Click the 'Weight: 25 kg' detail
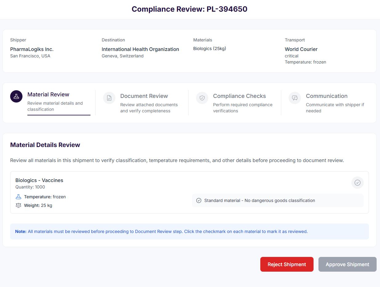This screenshot has height=287, width=380. pos(38,205)
